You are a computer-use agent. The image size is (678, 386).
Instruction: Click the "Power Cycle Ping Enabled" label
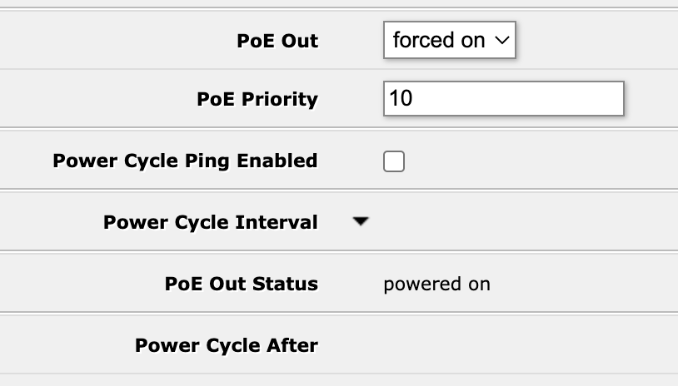(x=185, y=161)
